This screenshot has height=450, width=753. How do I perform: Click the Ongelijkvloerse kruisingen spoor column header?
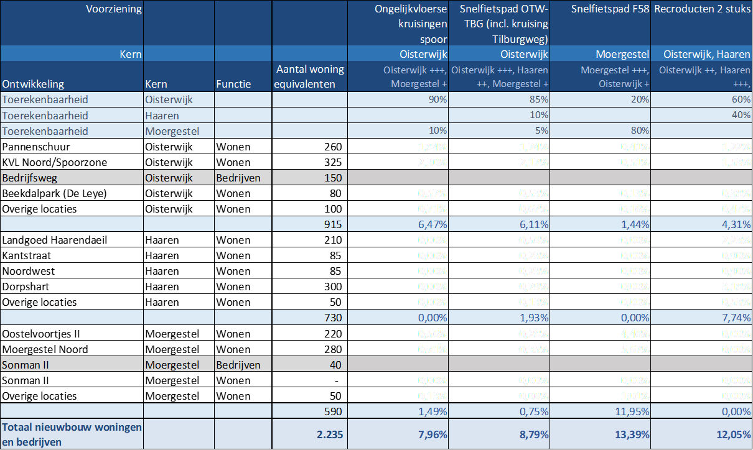[x=398, y=24]
